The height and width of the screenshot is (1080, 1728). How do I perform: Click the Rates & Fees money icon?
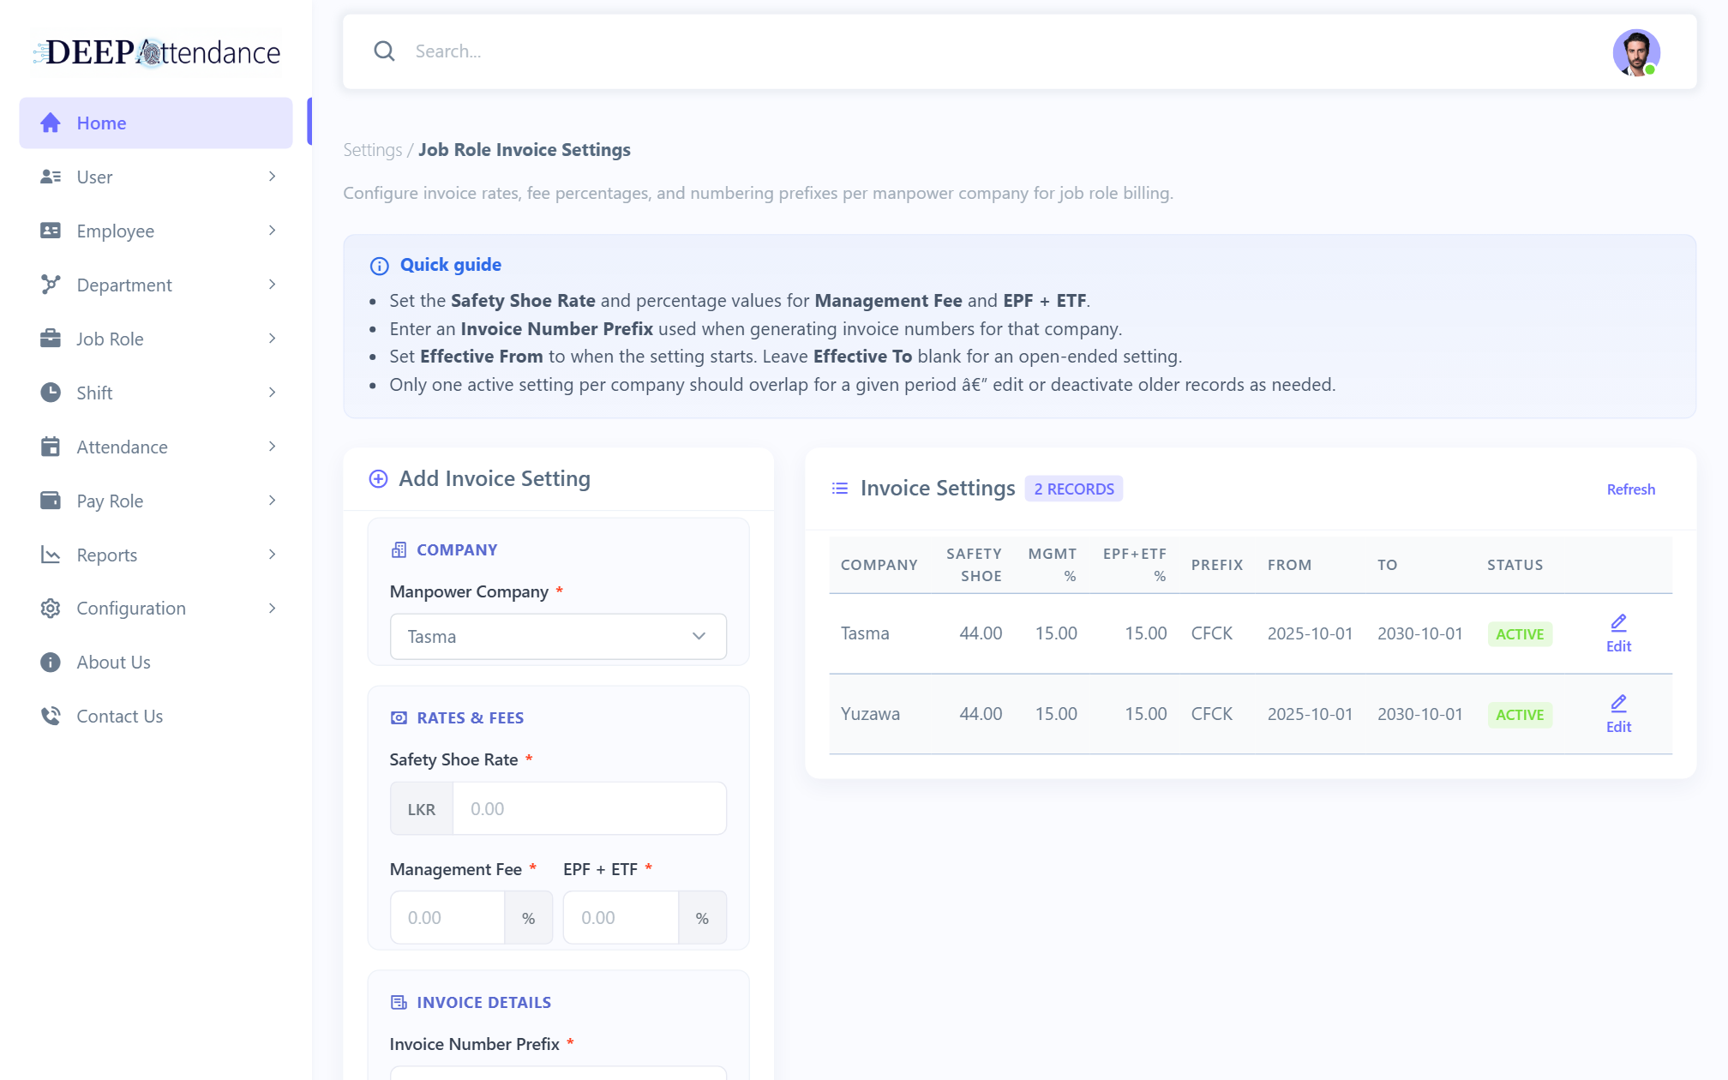pos(399,718)
